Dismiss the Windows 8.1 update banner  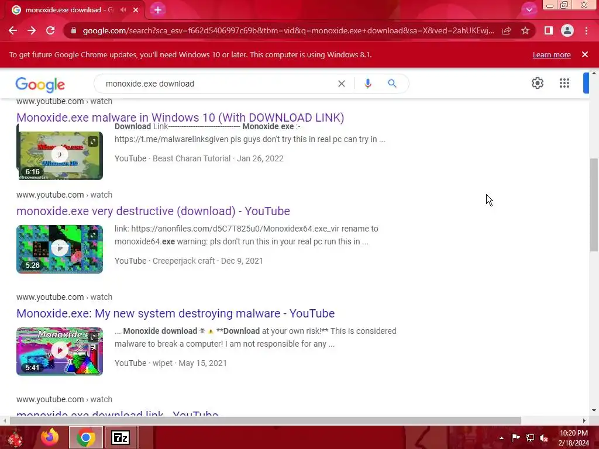[585, 54]
